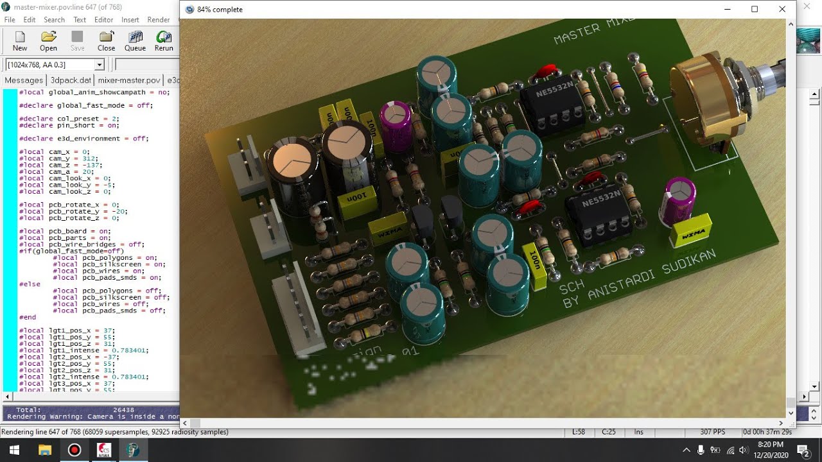The image size is (822, 462).
Task: Open the notification center icon
Action: (x=803, y=450)
